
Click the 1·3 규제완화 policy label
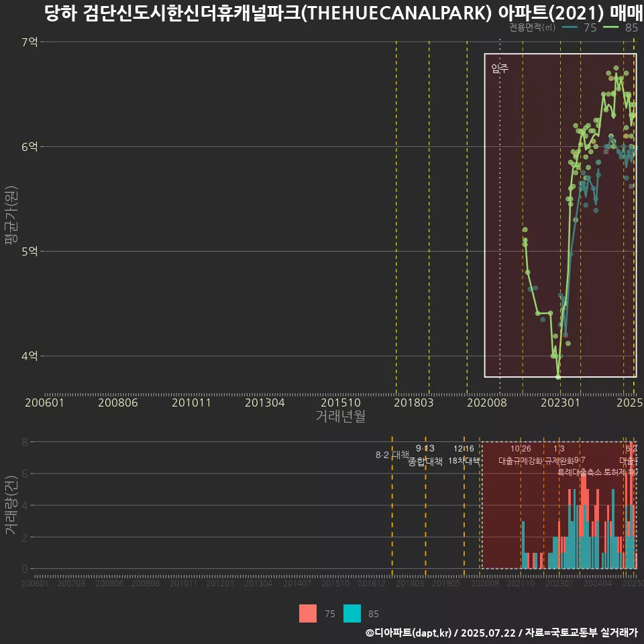point(559,455)
